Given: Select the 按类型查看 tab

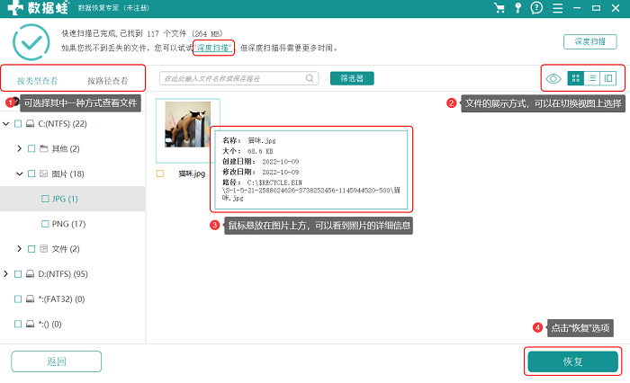Looking at the screenshot, I should 38,81.
